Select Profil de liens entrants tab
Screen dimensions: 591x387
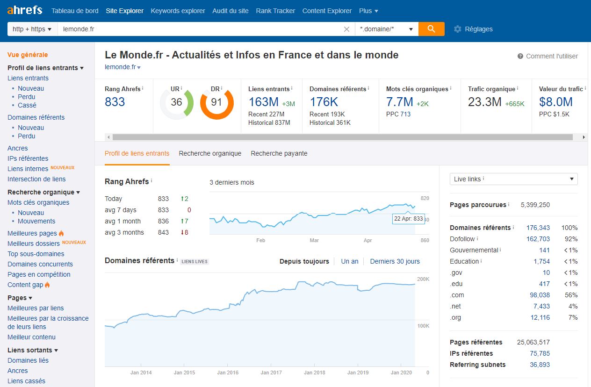[137, 153]
